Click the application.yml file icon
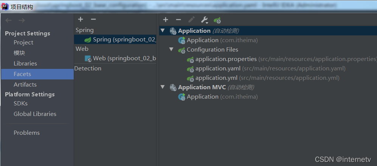The height and width of the screenshot is (166, 377). tap(191, 78)
